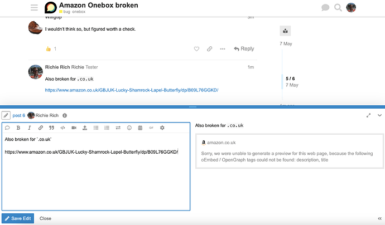Open Richie Rich avatar on post
The image size is (385, 225).
[x=36, y=72]
